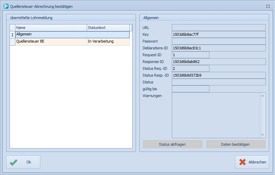Click the gültig bis field
Image resolution: width=275 pixels, height=175 pixels.
pos(191,89)
